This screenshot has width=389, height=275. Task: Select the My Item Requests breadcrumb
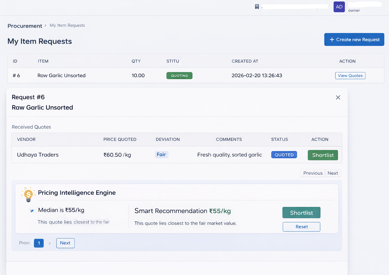pyautogui.click(x=67, y=25)
